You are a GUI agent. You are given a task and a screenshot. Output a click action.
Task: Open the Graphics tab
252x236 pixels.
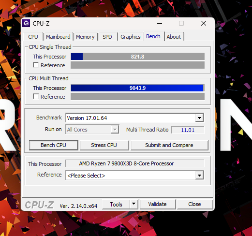coord(131,37)
